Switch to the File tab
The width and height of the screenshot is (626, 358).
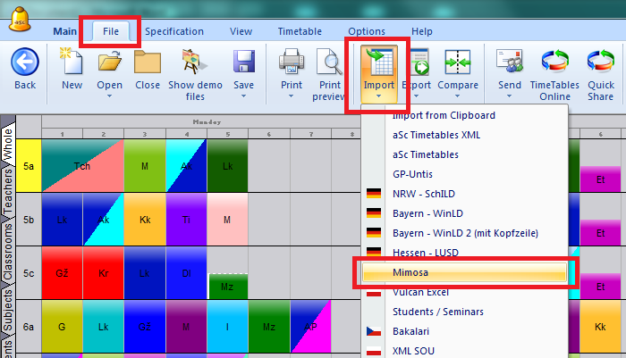coord(111,31)
